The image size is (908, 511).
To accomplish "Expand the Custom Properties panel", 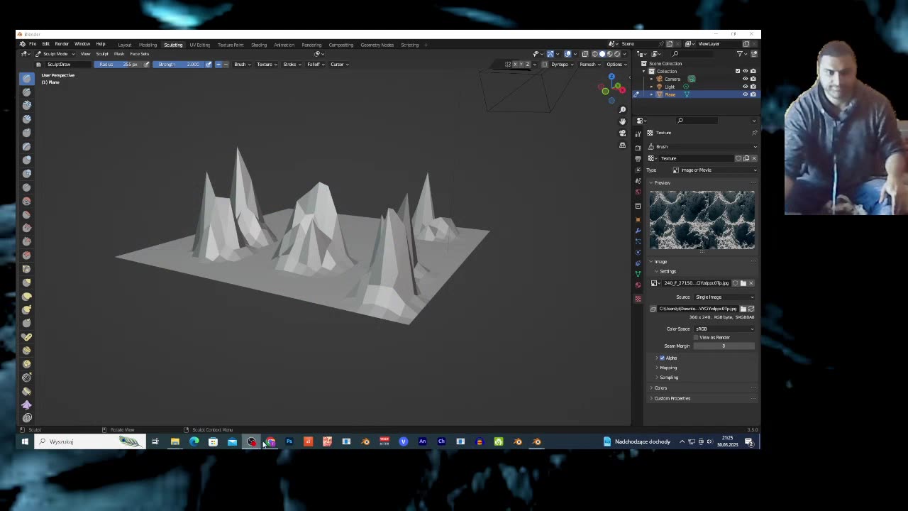I will tap(671, 398).
